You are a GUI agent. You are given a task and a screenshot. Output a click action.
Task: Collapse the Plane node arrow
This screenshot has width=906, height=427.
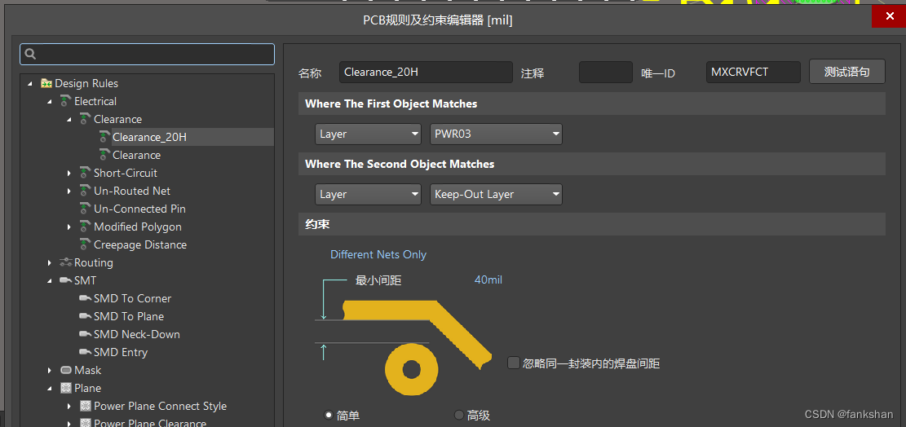coord(50,388)
